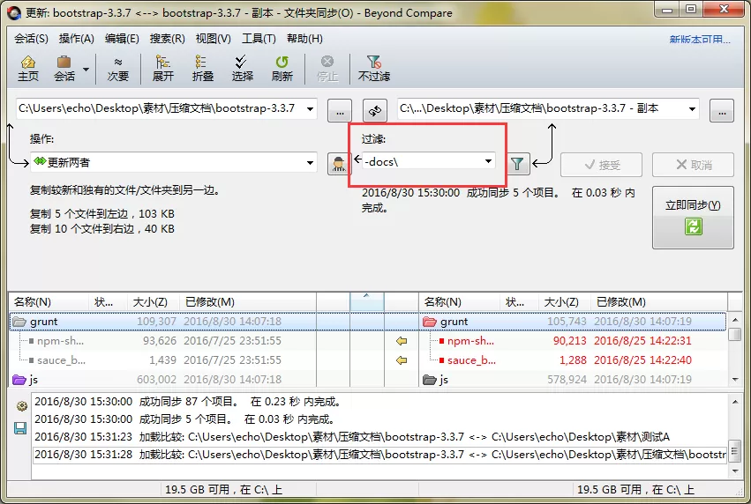Click the copy-left arrow for sauce_b... row

402,360
